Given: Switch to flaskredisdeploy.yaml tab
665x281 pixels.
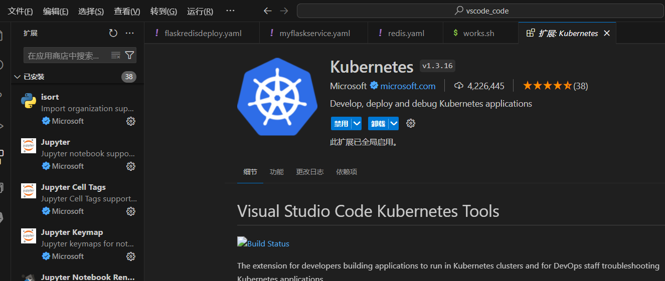Looking at the screenshot, I should pyautogui.click(x=202, y=33).
